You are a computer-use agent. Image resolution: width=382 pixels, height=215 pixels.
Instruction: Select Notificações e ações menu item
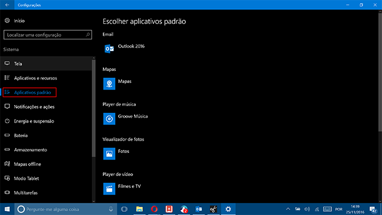[46, 107]
